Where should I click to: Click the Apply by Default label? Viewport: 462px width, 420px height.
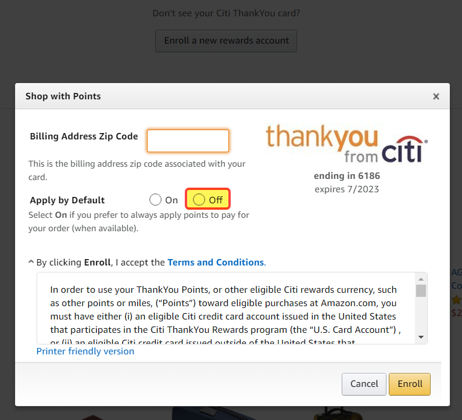tap(67, 200)
